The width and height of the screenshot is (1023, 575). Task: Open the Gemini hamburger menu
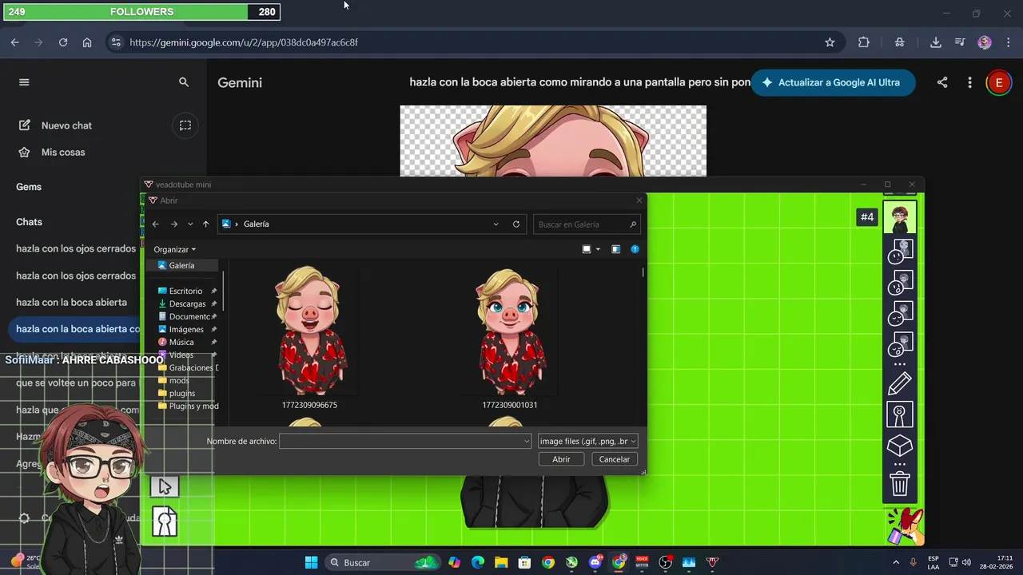pyautogui.click(x=24, y=82)
